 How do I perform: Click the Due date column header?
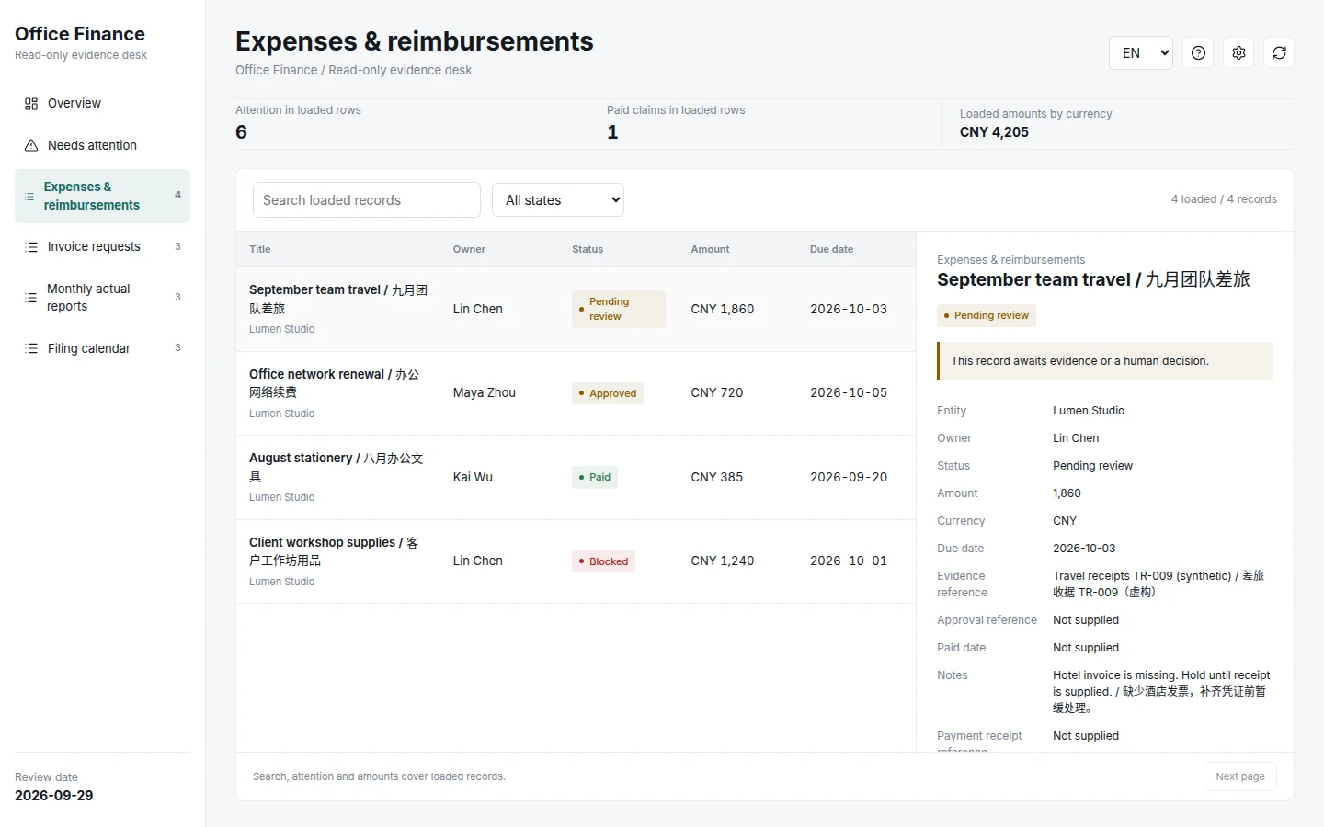click(831, 249)
